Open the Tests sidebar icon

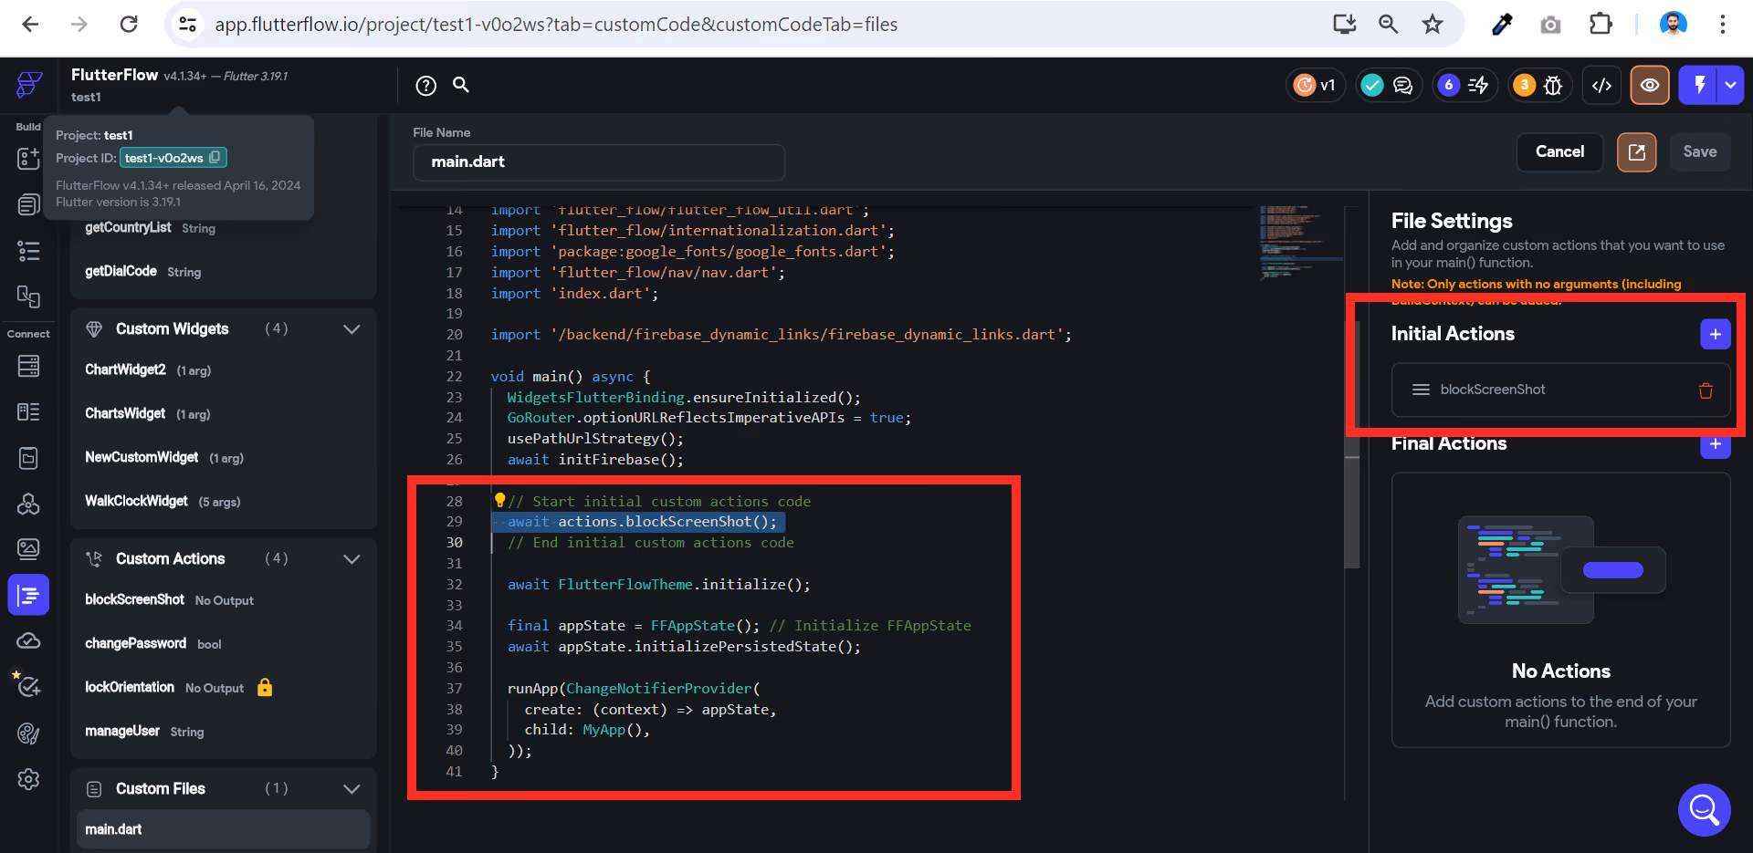pos(28,686)
